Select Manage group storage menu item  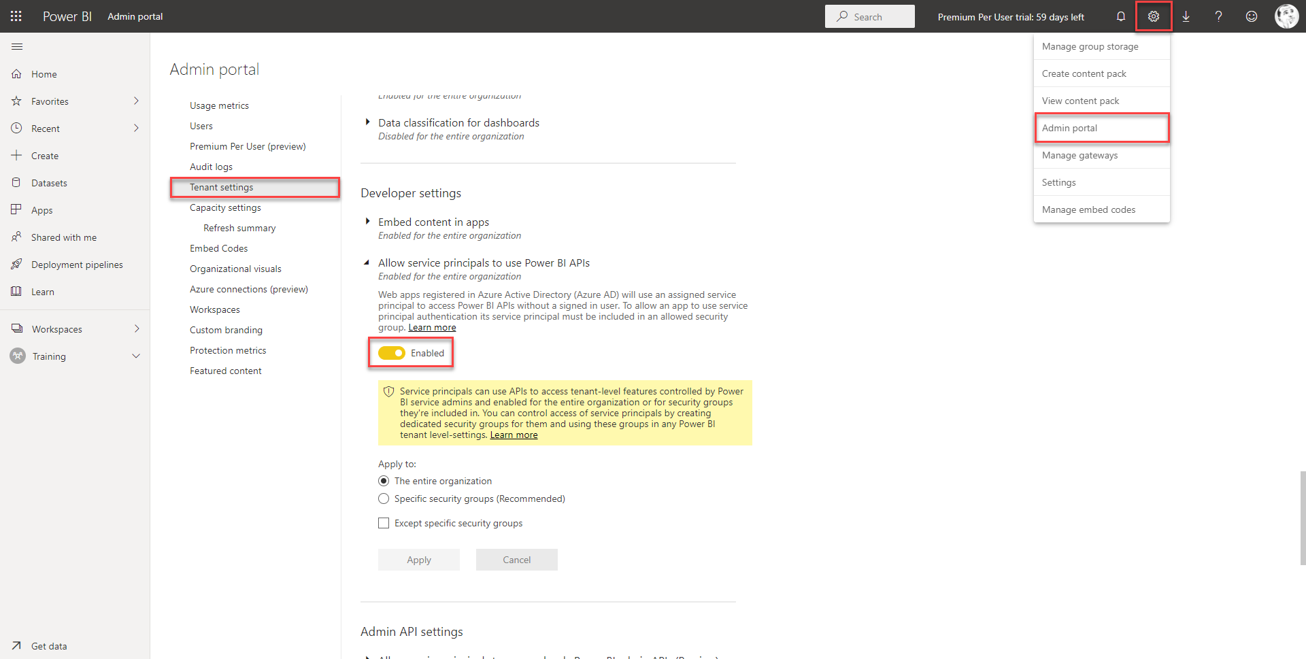pos(1102,46)
